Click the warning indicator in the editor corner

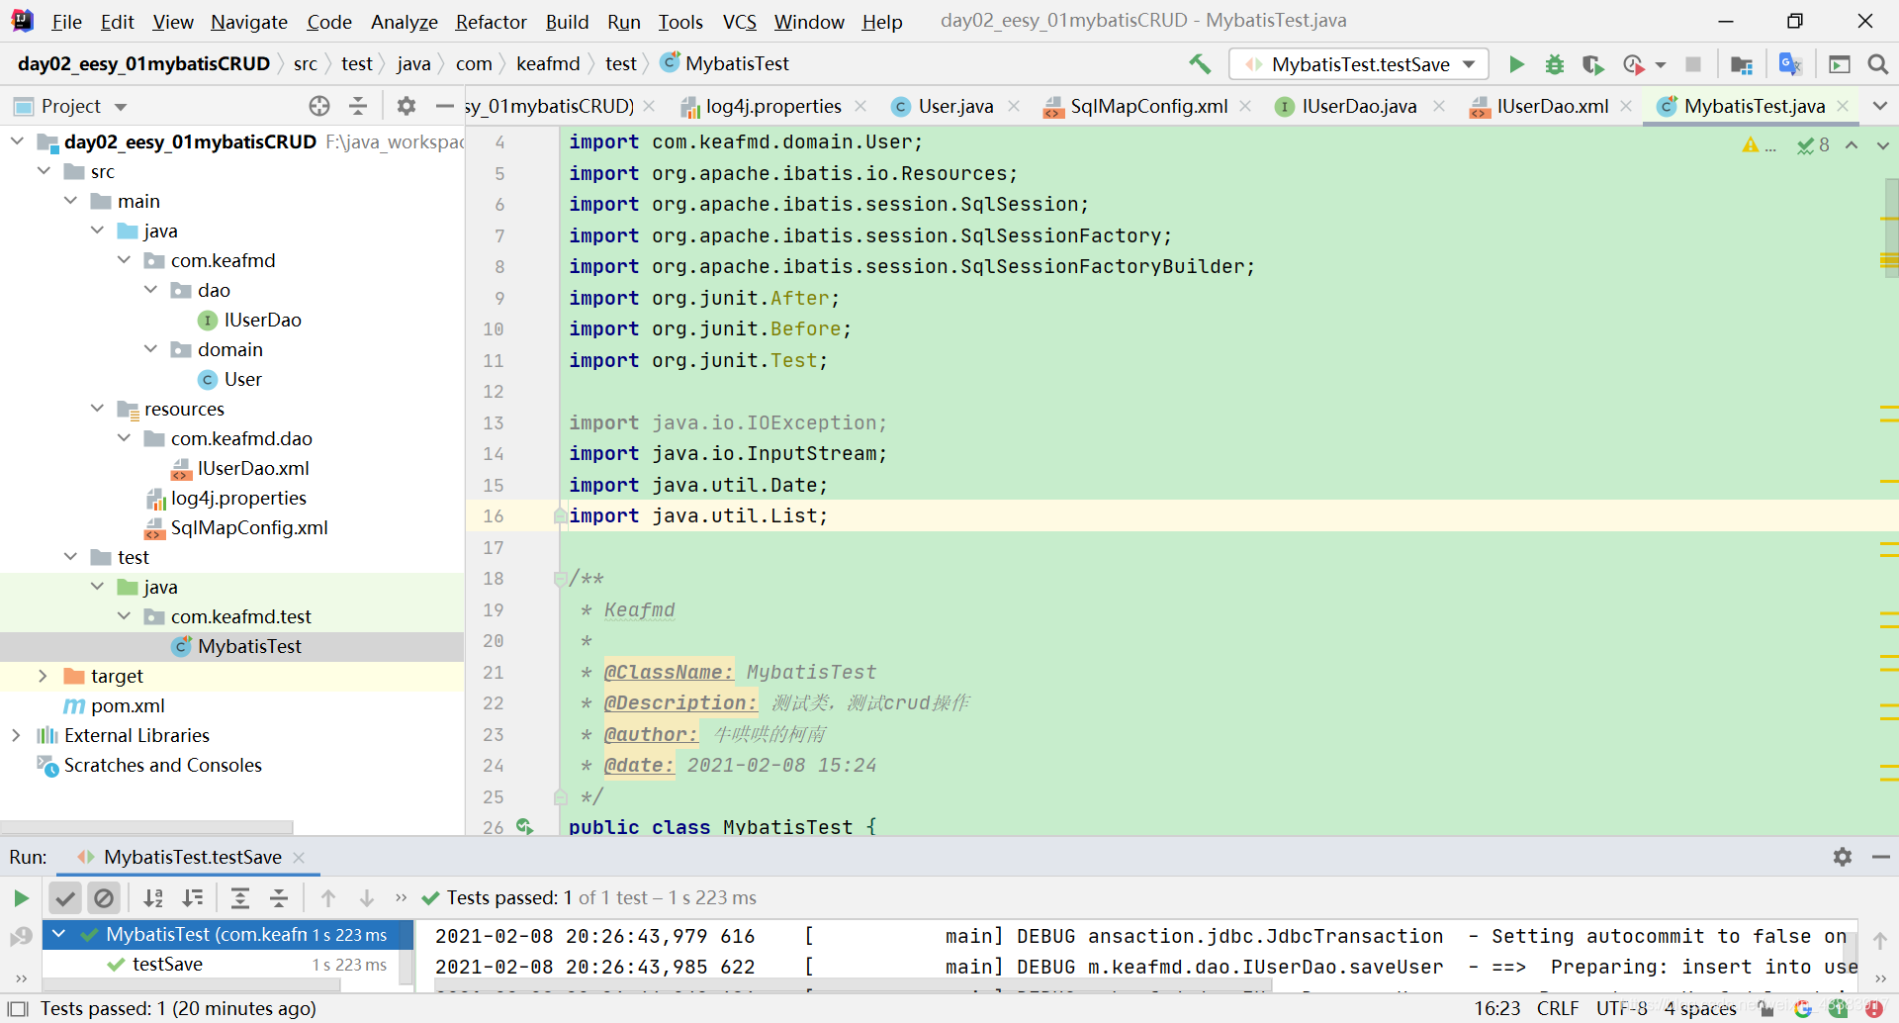point(1759,145)
